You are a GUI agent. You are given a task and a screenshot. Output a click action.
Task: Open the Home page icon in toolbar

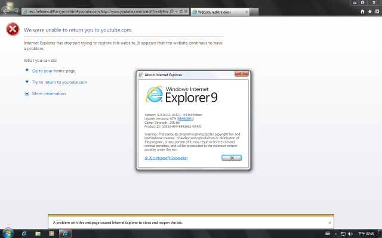[x=362, y=11]
